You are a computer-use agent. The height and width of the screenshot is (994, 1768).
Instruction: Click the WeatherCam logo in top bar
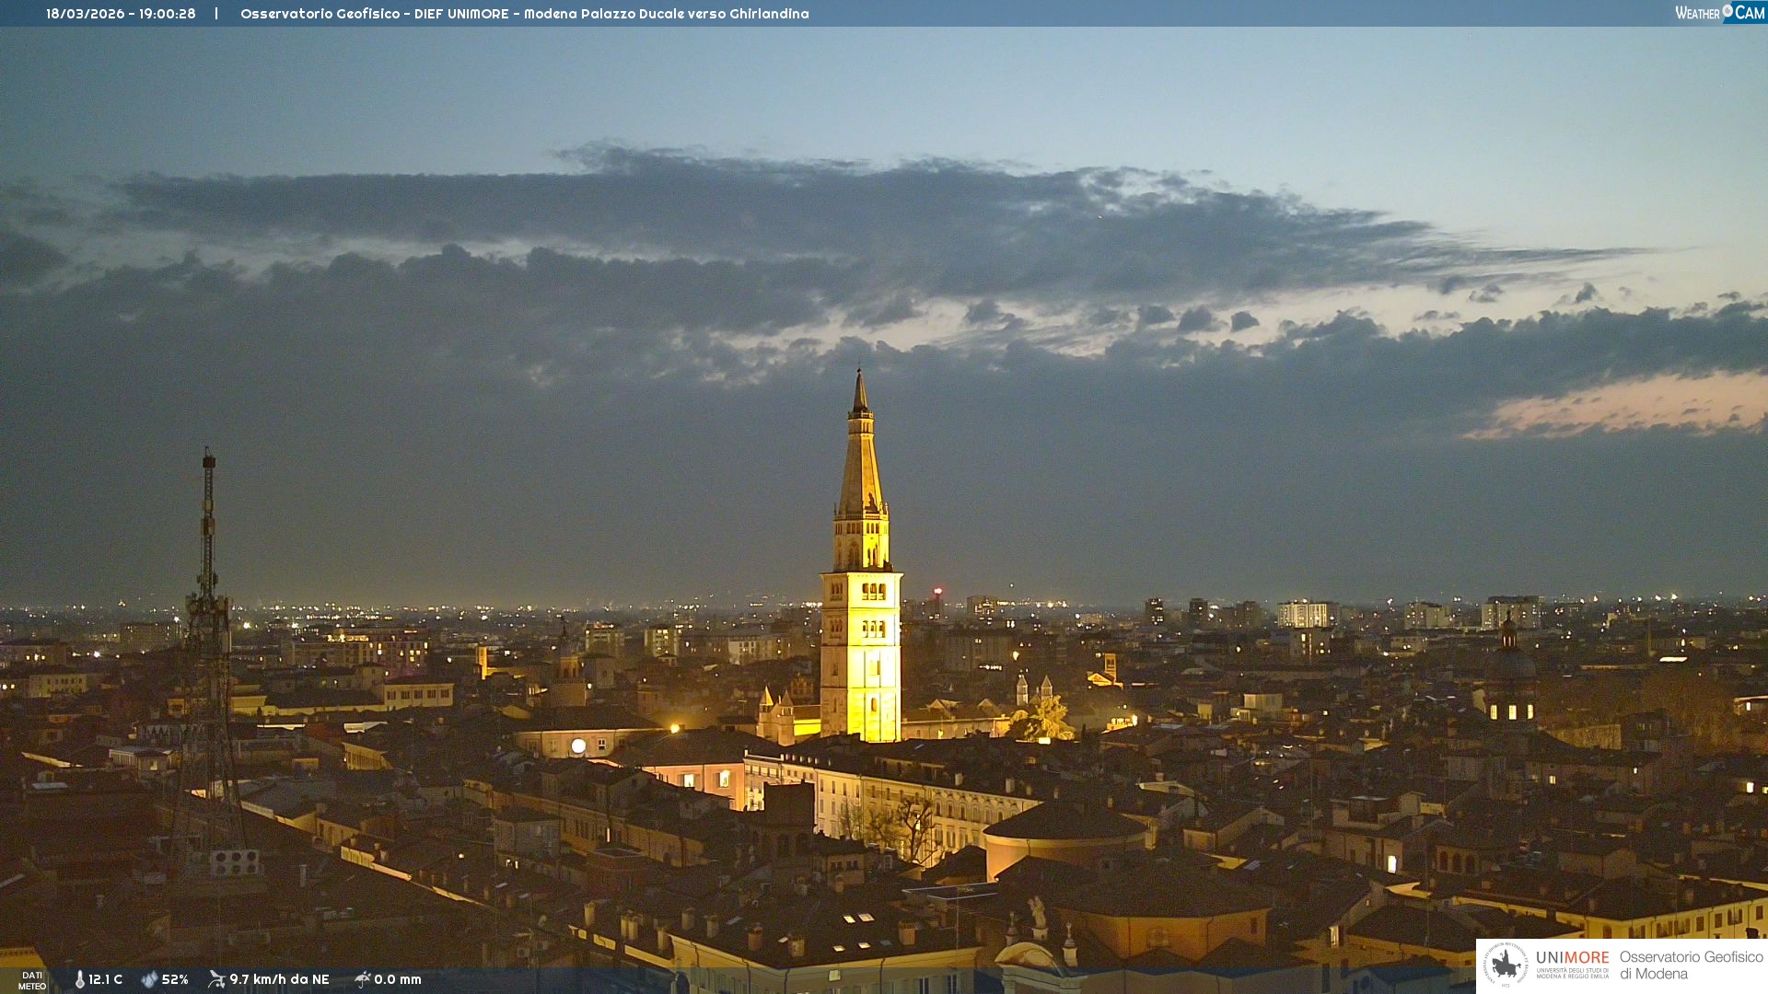pos(1719,13)
